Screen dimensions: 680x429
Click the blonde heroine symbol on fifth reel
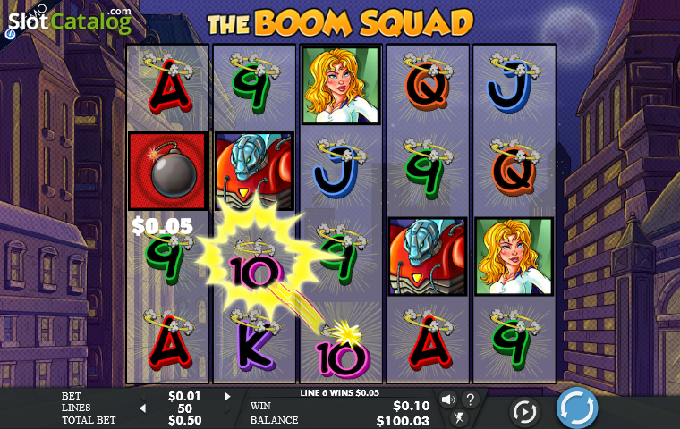point(514,257)
